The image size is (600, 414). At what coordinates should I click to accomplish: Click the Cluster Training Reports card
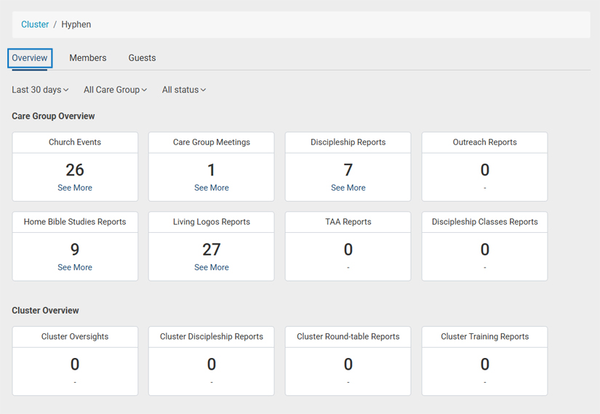[484, 361]
